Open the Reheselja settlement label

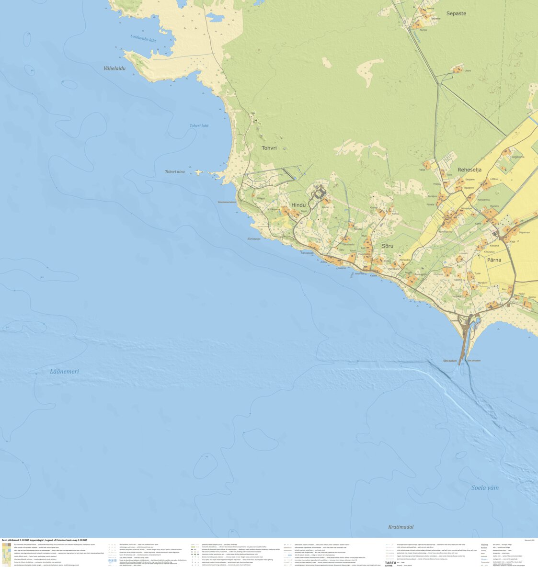click(x=471, y=169)
